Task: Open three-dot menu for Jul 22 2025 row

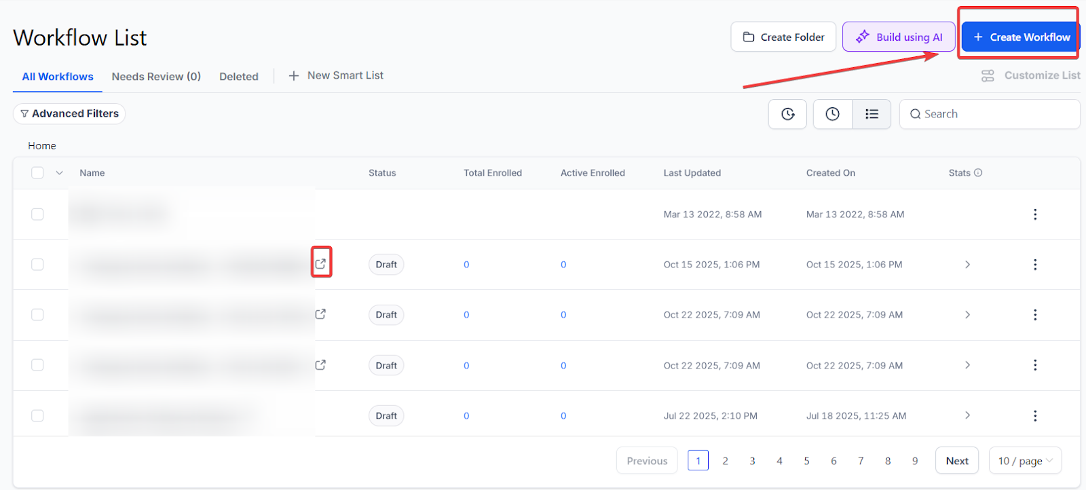Action: (1034, 416)
